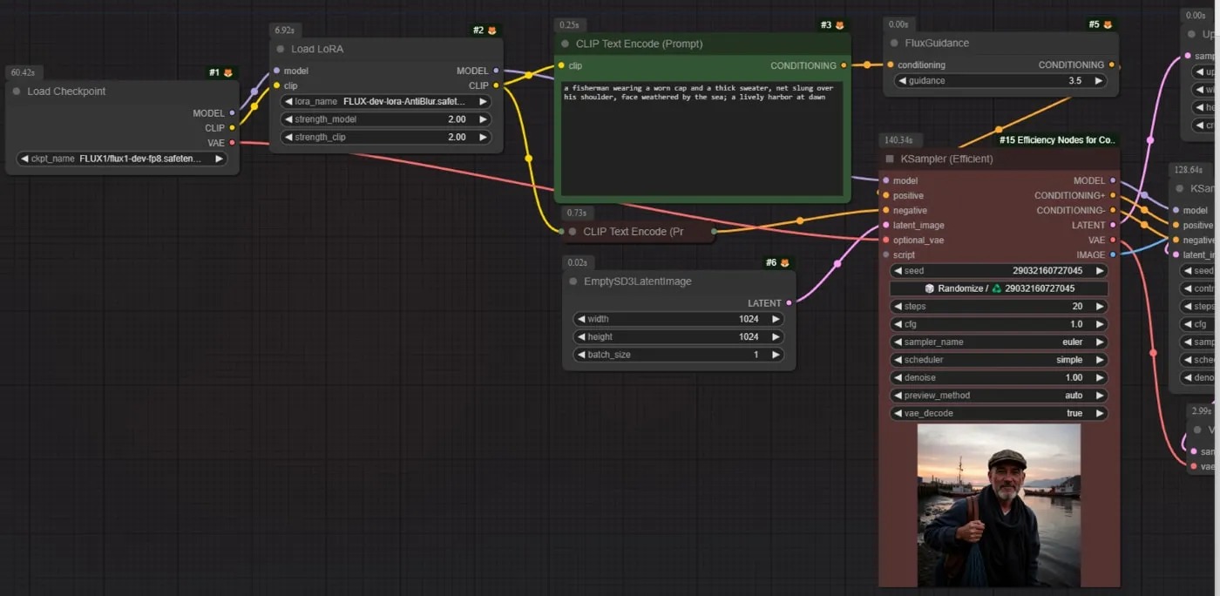Increase strength_model with its right arrow
Image resolution: width=1220 pixels, height=596 pixels.
tap(484, 119)
